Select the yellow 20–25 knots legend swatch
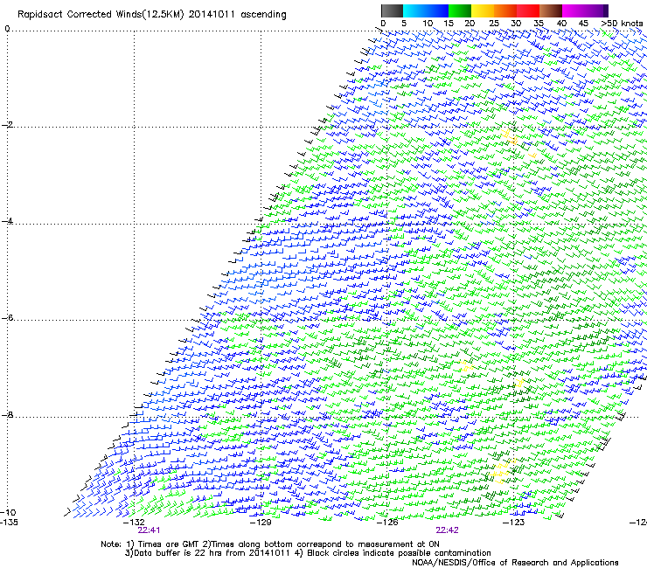The image size is (647, 568). pos(483,10)
